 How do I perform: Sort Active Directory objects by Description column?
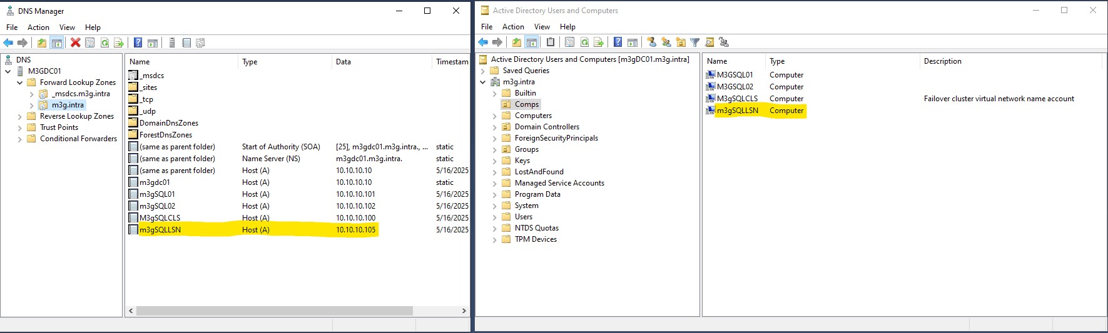1010,61
